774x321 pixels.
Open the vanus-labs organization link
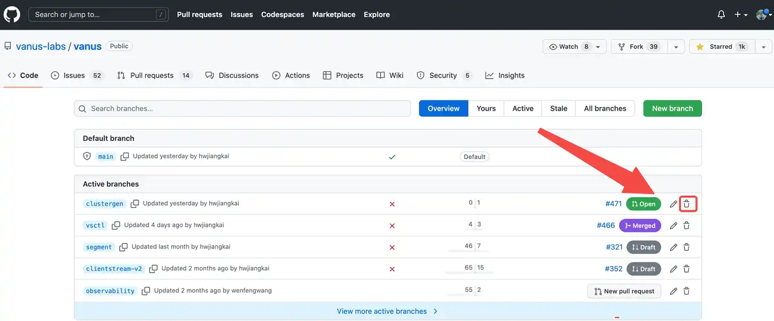point(40,47)
